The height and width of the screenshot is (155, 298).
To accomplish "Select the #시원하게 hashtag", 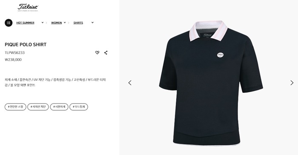I will click(59, 107).
